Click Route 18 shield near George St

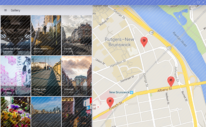click(x=151, y=32)
